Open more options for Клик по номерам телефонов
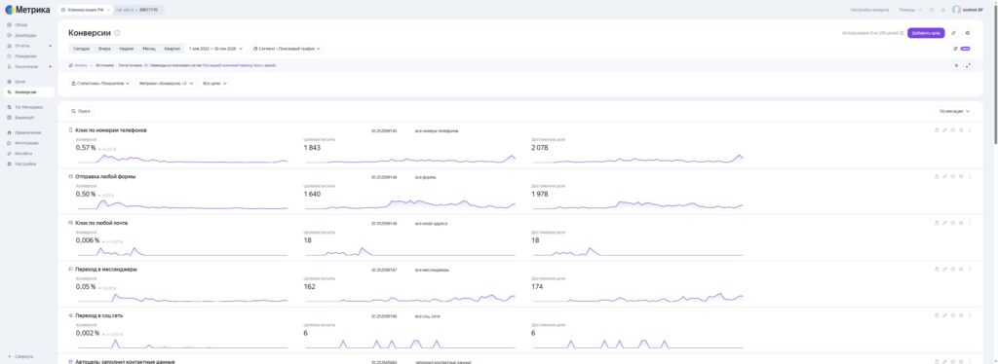This screenshot has height=364, width=998. (970, 130)
